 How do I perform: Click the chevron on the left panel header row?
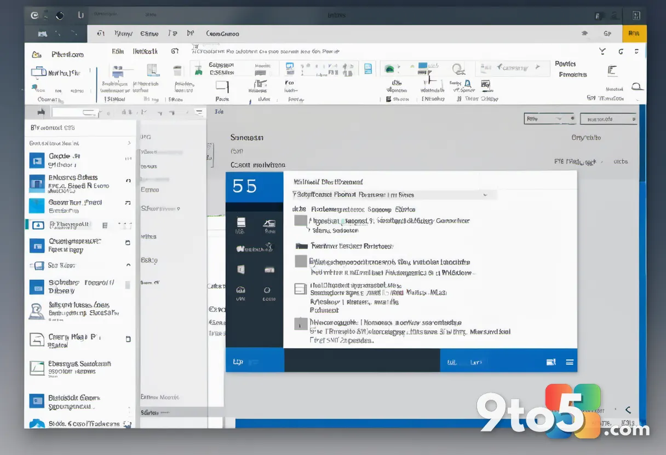129,143
